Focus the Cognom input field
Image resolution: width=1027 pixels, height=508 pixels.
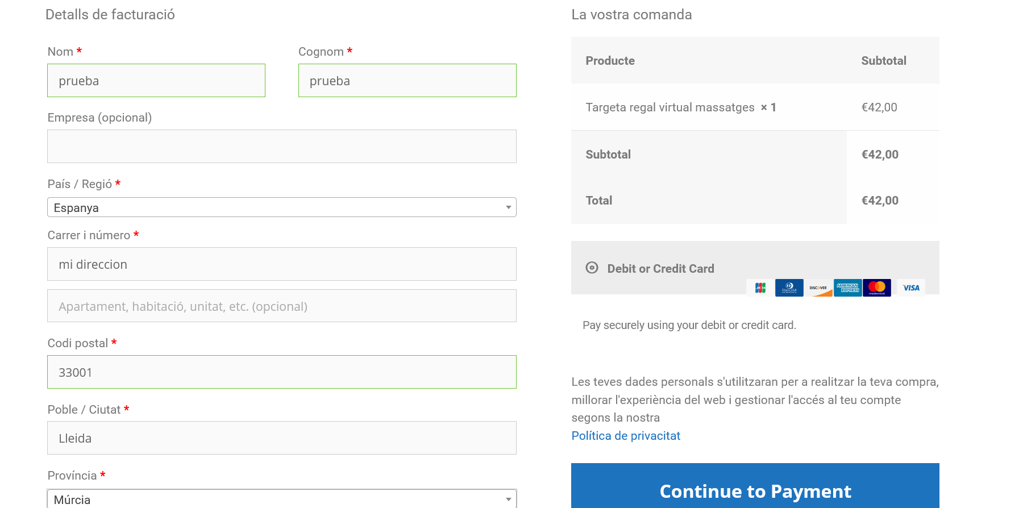pos(408,81)
